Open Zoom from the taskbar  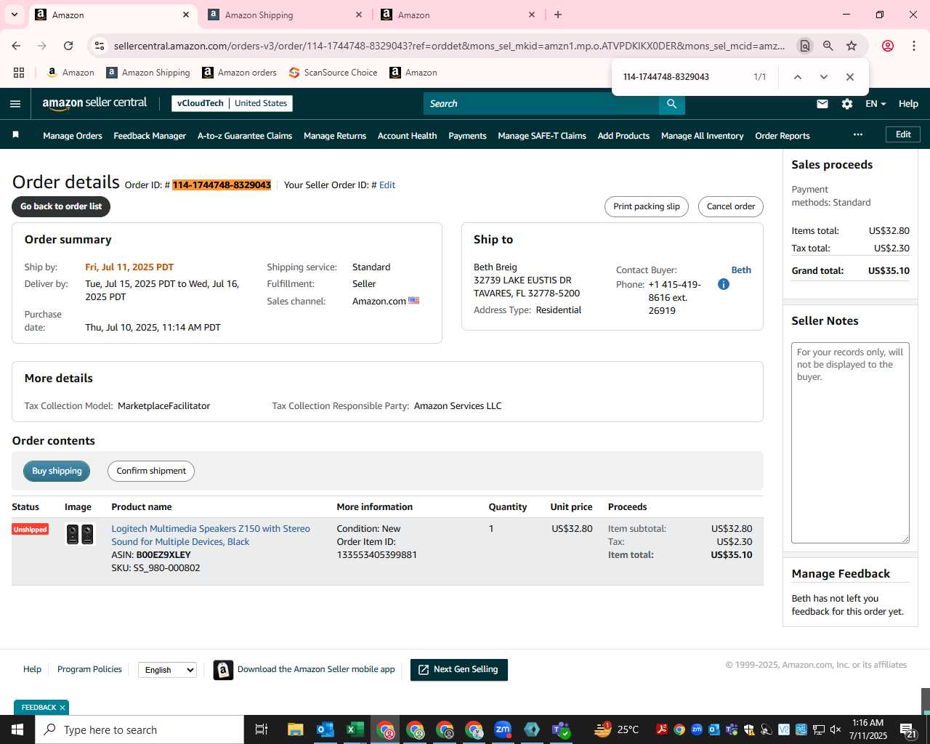click(503, 729)
